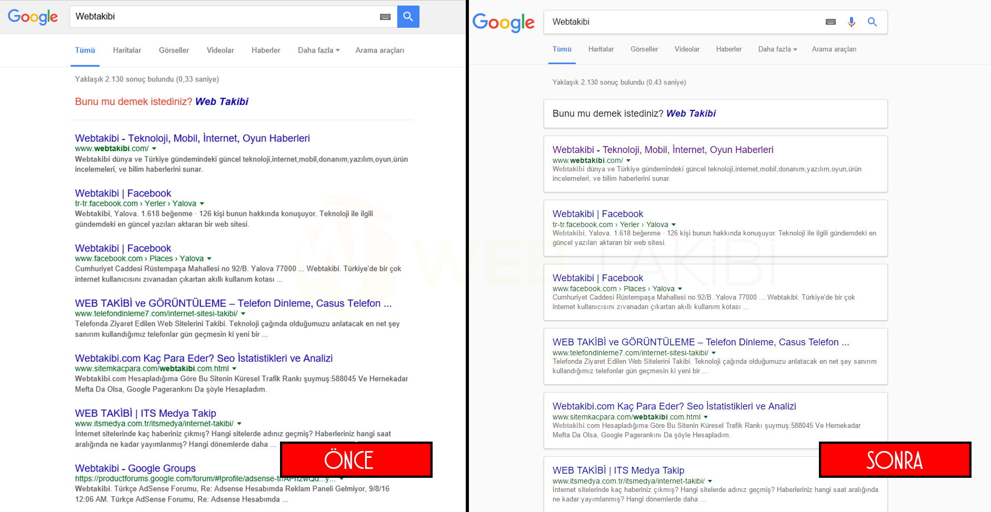Switch to the Görseller tab
This screenshot has width=991, height=512.
(174, 50)
